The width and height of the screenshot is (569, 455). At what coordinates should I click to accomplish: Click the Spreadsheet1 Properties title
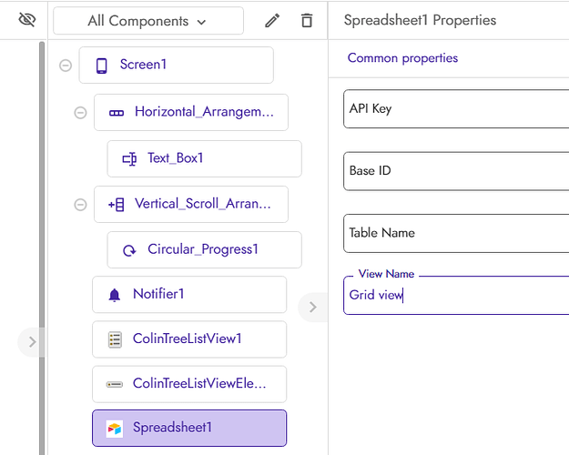[x=420, y=20]
